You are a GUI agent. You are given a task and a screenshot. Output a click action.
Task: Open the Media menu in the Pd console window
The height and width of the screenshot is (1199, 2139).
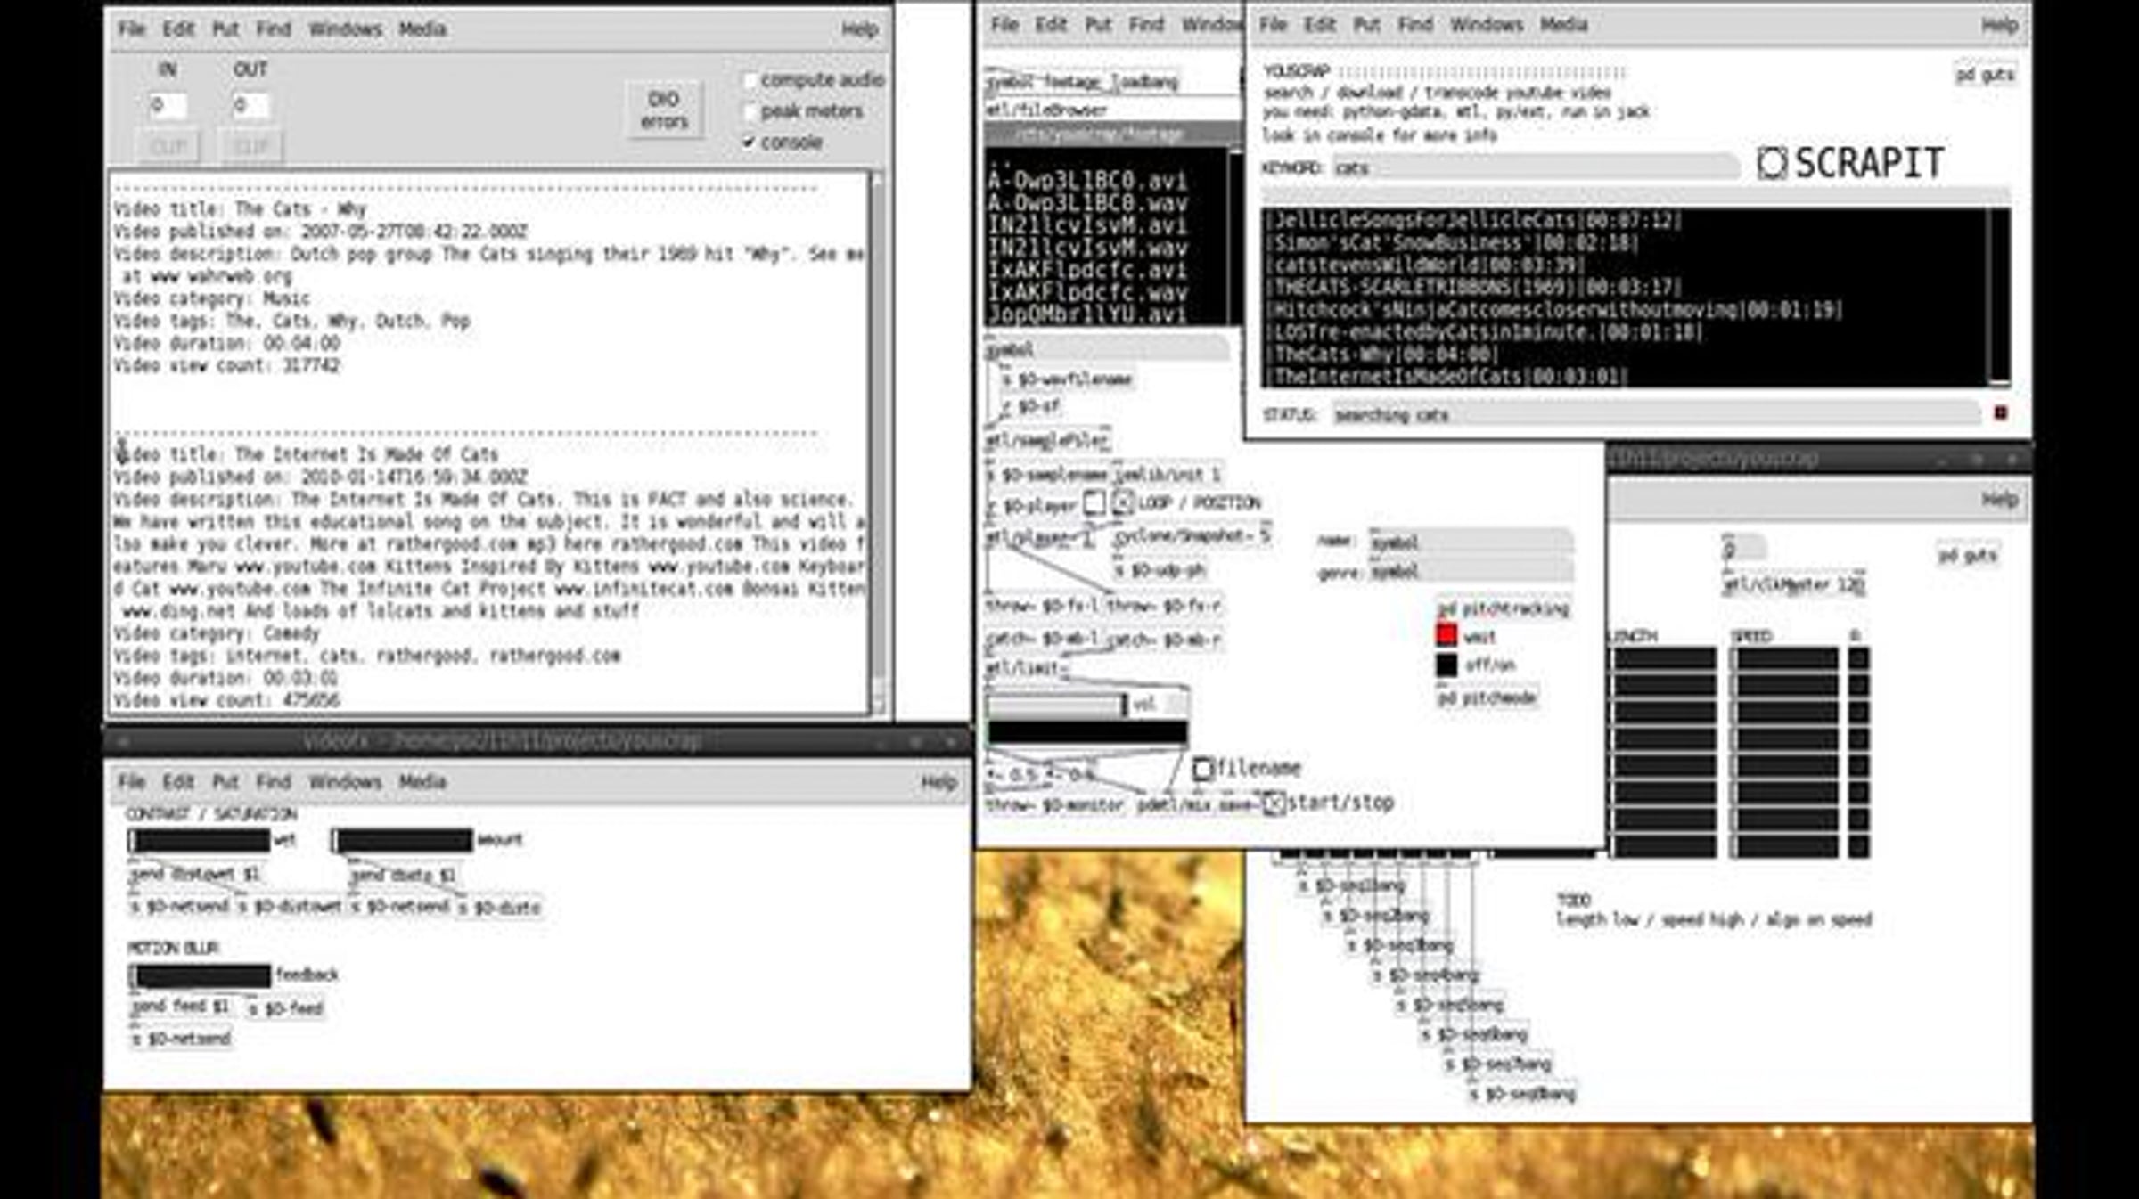pos(422,29)
